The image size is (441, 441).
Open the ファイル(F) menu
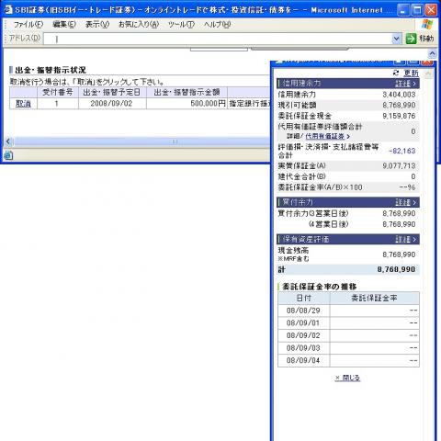pos(28,25)
